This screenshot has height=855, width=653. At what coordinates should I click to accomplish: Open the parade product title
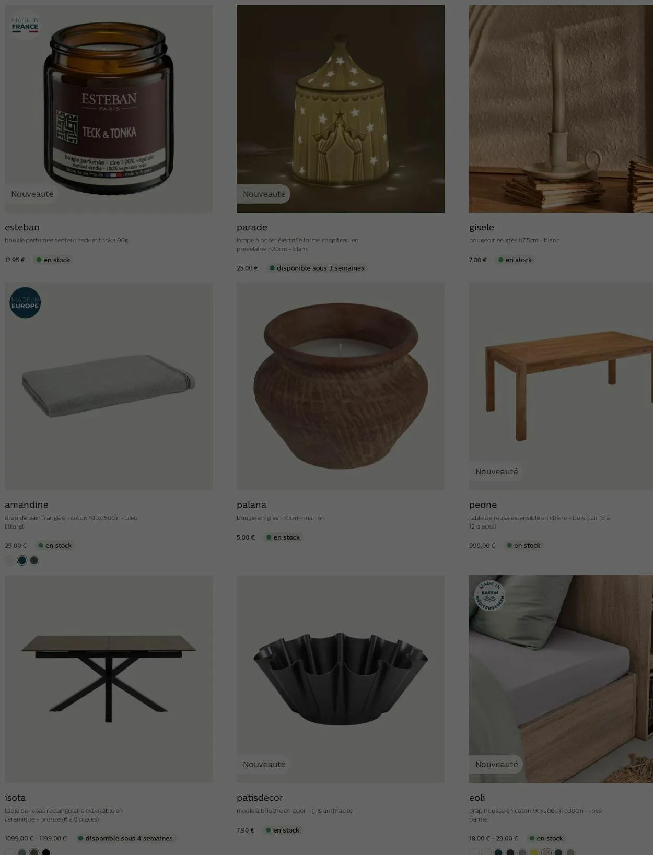[252, 227]
